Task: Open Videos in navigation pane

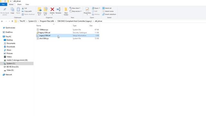Action: point(9,57)
